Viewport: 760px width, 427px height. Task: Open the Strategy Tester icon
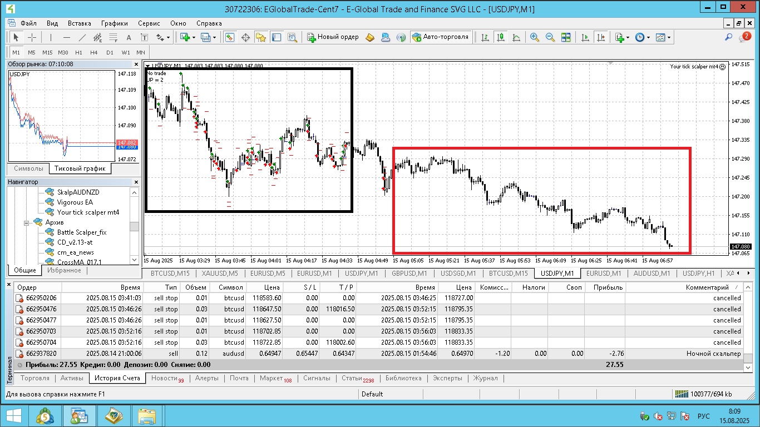(292, 37)
